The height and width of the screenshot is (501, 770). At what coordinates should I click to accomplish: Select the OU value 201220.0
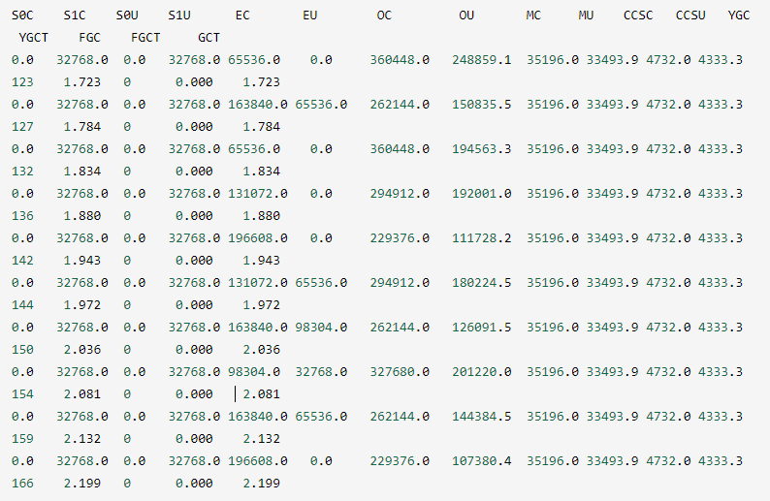click(482, 372)
